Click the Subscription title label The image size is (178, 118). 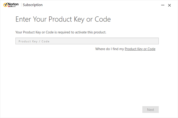tap(33, 5)
